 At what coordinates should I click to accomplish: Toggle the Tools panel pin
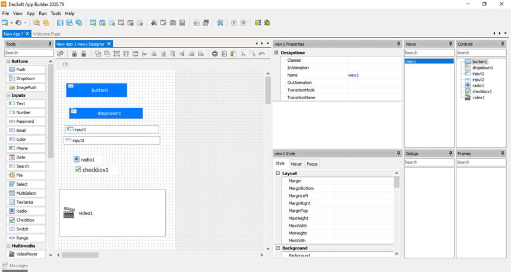(x=50, y=43)
